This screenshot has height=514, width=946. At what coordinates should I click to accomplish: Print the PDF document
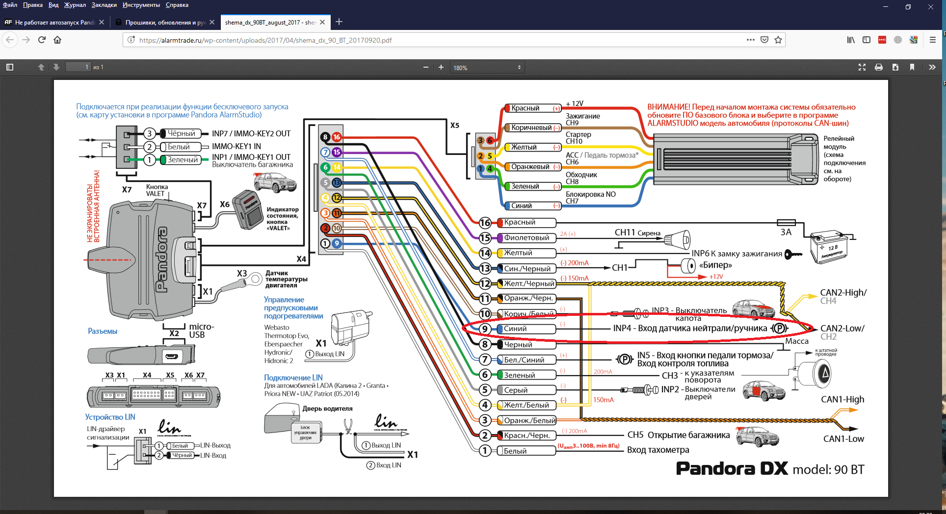(879, 67)
